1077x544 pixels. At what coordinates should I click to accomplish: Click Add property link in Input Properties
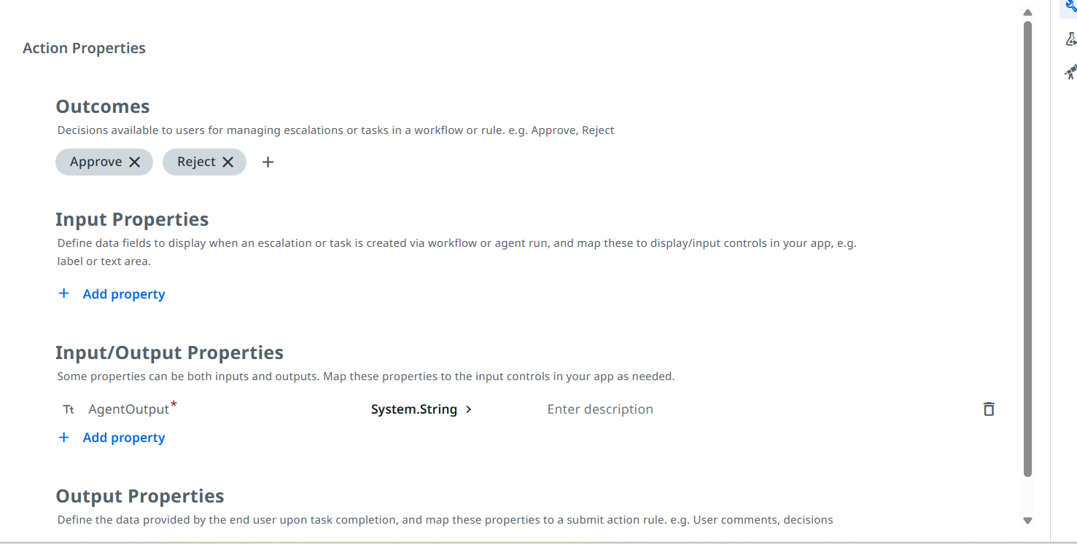point(124,294)
